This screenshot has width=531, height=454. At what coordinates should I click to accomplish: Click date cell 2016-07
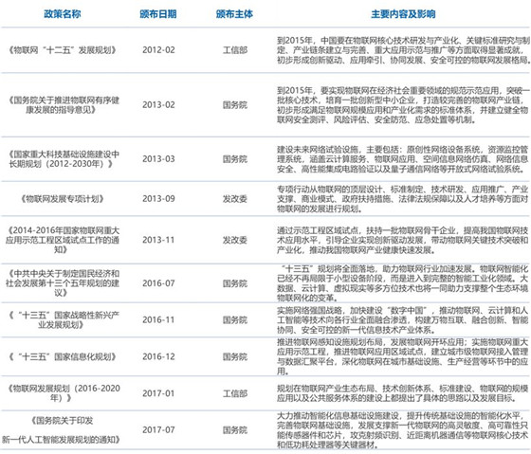[x=158, y=283]
